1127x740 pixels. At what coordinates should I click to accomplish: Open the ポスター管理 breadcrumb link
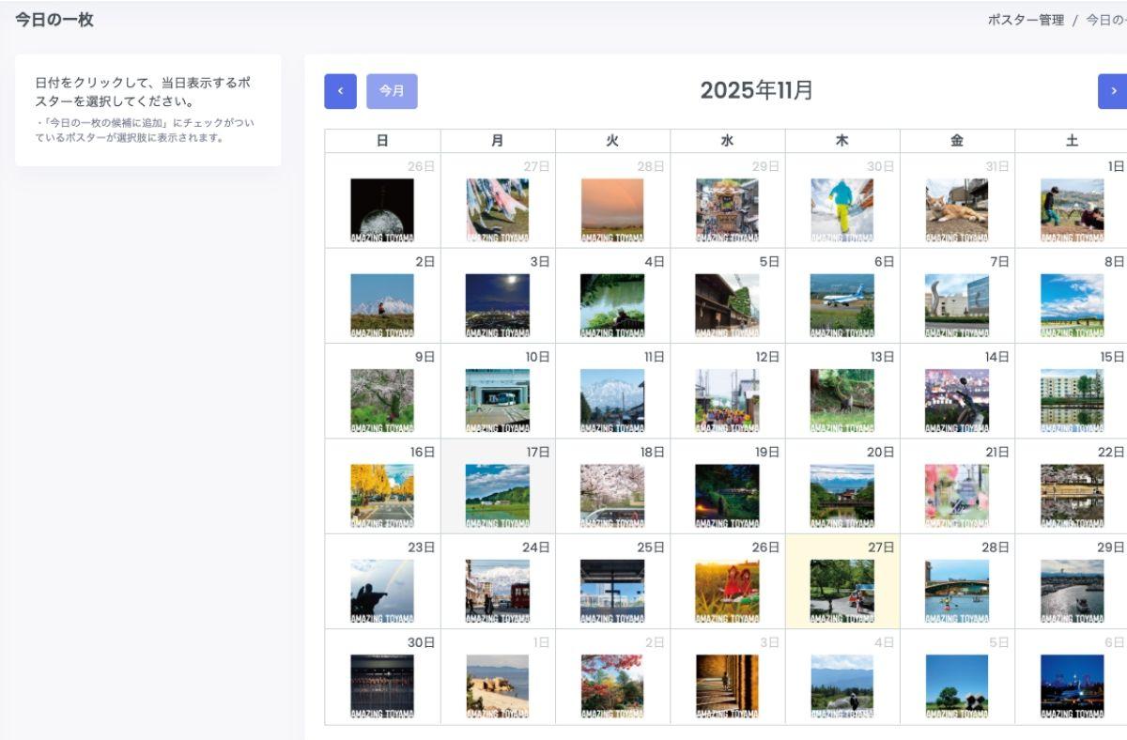1026,20
